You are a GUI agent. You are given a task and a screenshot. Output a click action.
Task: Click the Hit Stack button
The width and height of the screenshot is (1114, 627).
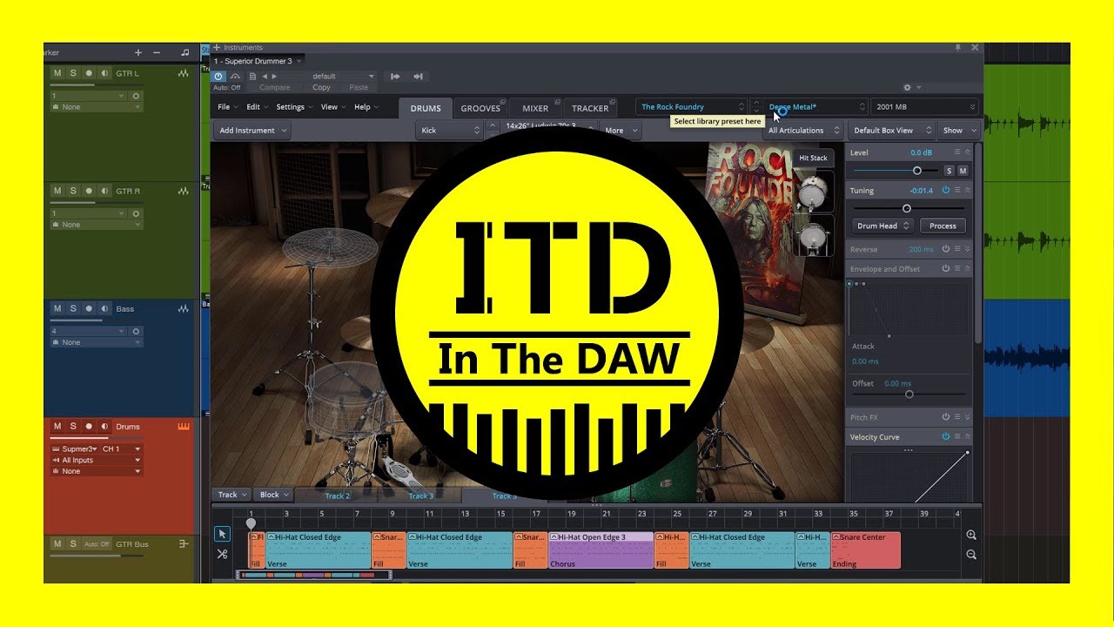(x=813, y=158)
